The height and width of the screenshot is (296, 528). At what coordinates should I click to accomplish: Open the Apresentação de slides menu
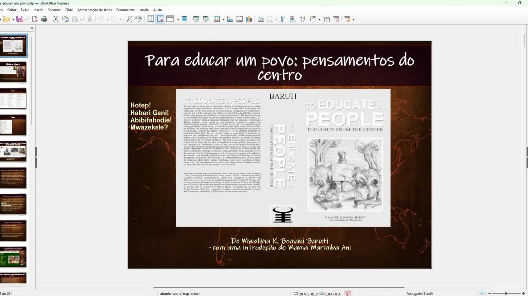pyautogui.click(x=94, y=10)
